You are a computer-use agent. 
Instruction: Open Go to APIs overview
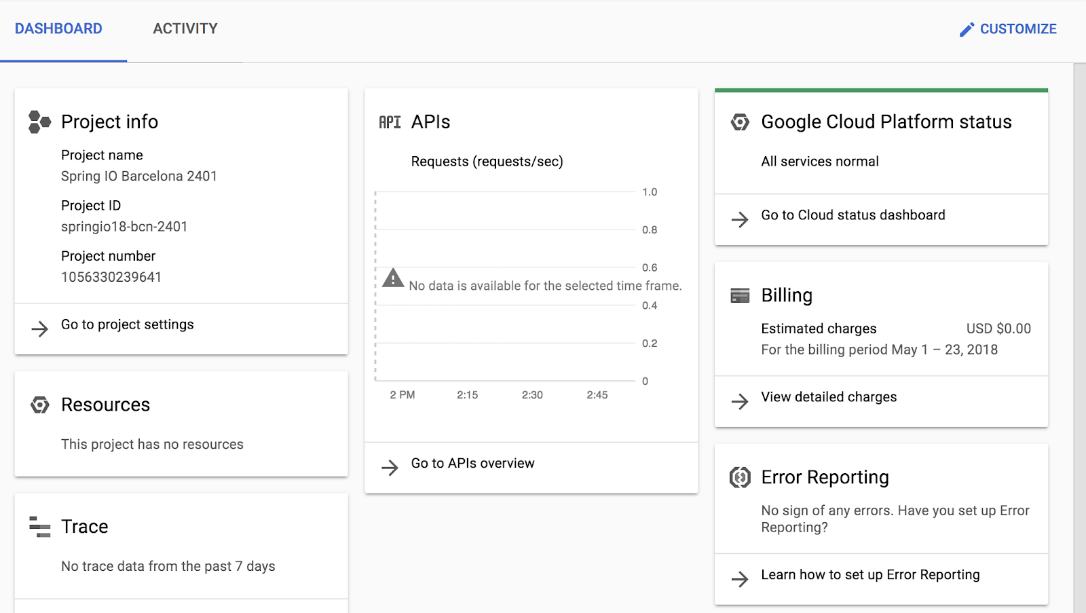click(x=472, y=463)
